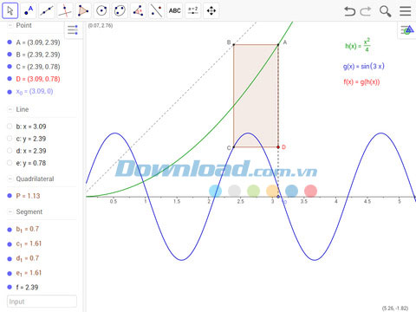Select the Polygon tool
Viewport: 416px width, 312px height.
83,10
